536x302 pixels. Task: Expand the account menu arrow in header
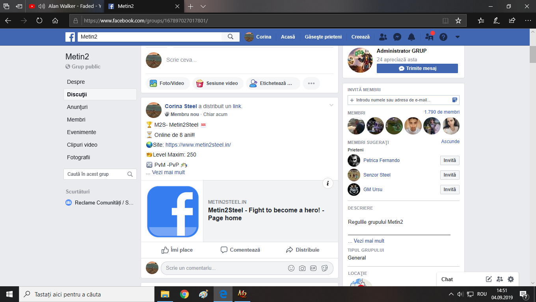[458, 37]
